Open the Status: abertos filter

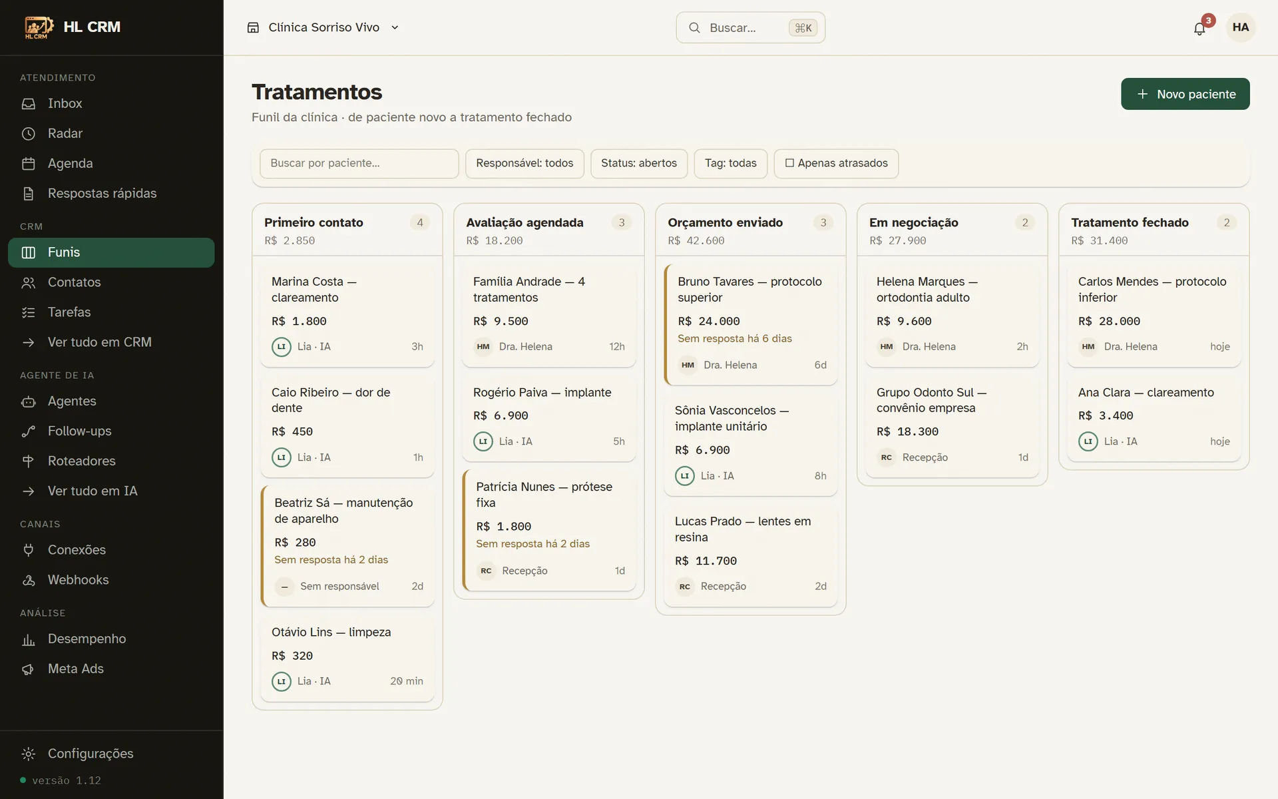[639, 164]
